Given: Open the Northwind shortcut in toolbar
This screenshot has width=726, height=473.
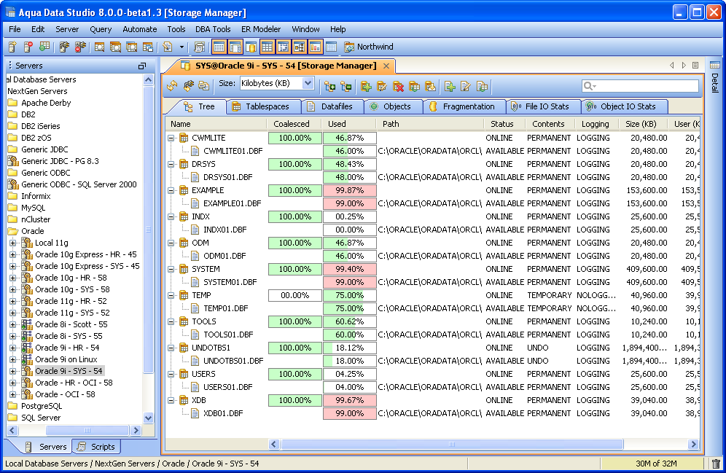Looking at the screenshot, I should click(x=369, y=47).
